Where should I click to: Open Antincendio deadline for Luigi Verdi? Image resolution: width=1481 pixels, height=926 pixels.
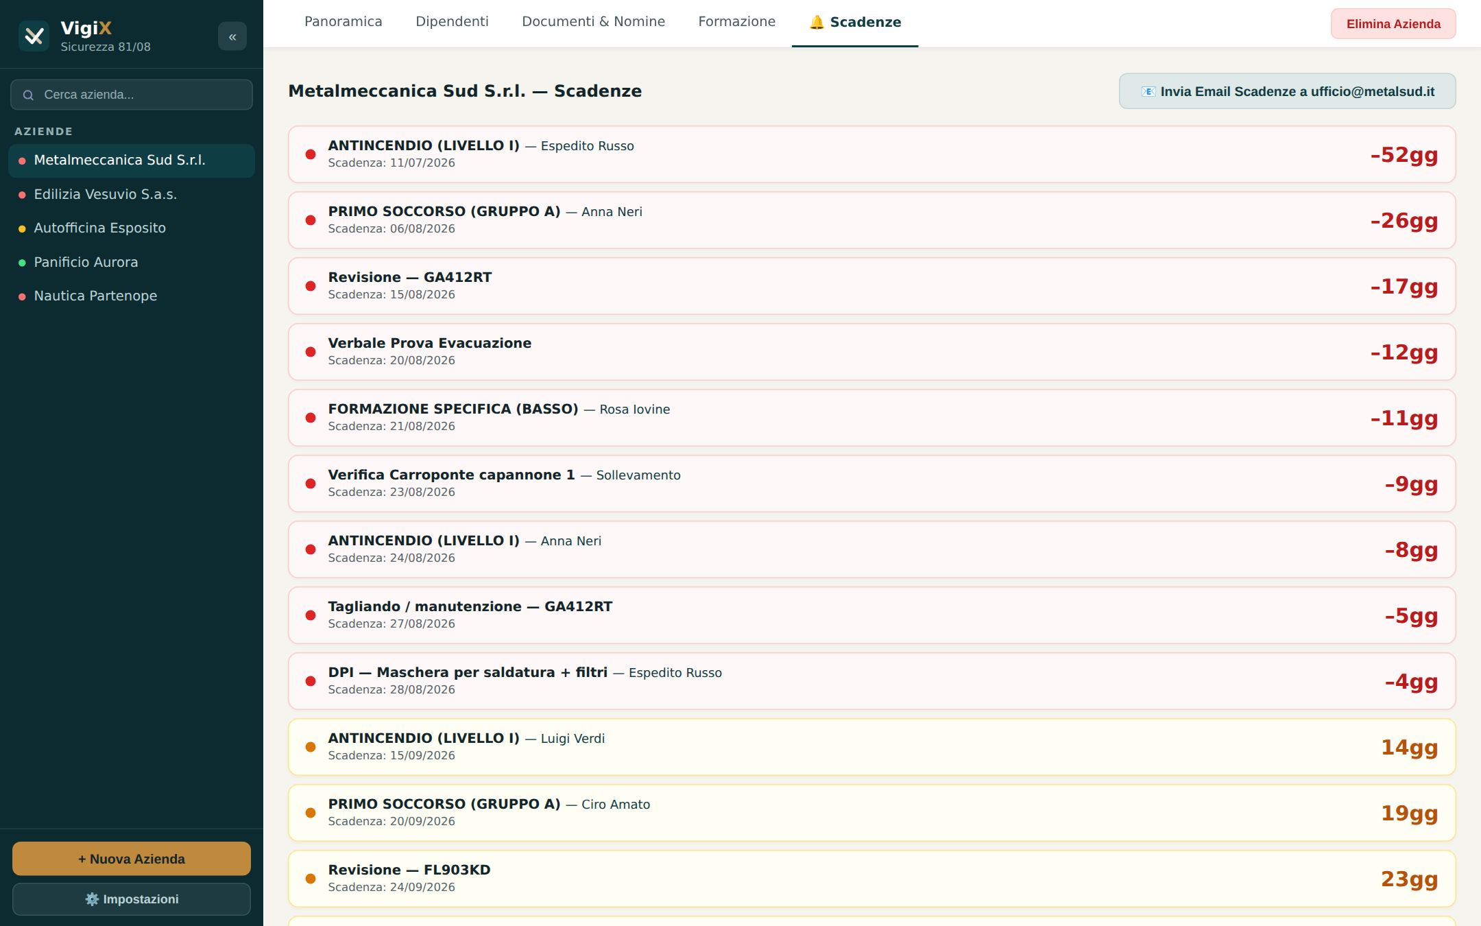tap(872, 747)
